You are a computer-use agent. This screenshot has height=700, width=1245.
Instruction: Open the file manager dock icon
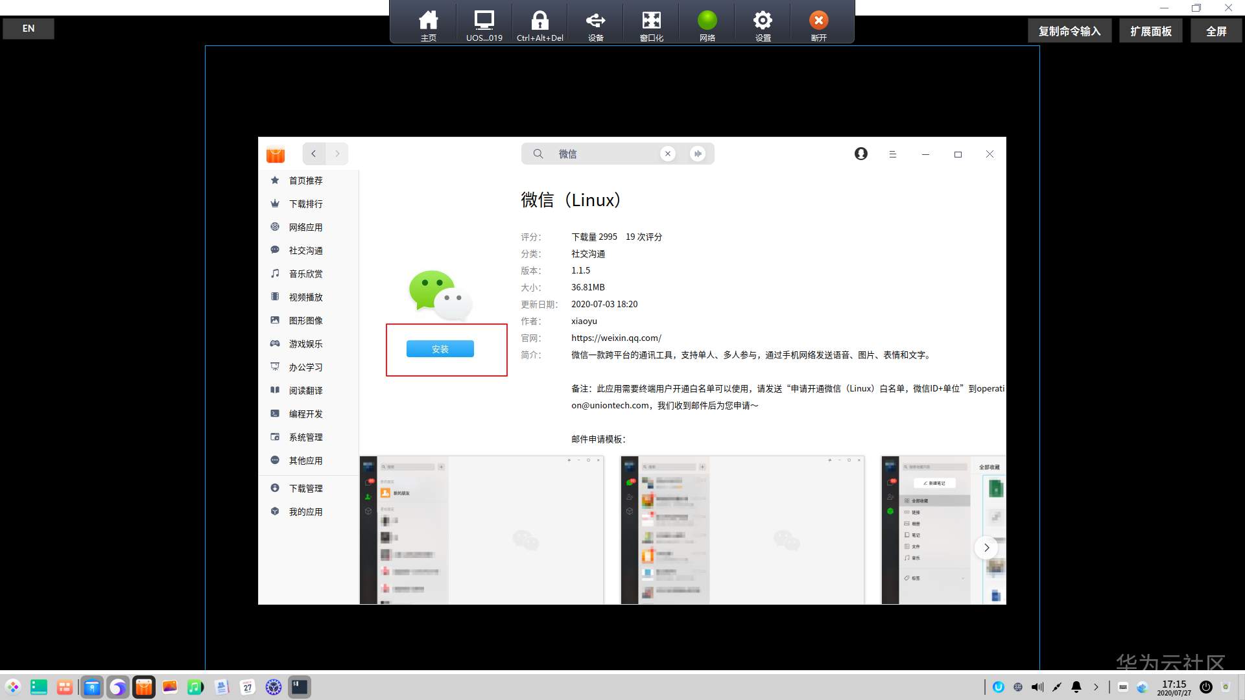click(x=92, y=687)
